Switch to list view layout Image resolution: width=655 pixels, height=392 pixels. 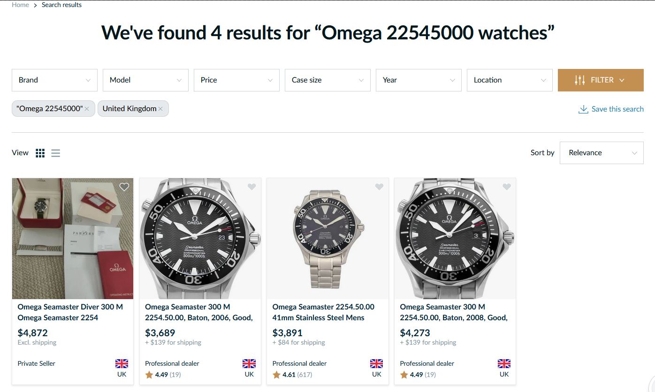point(56,153)
